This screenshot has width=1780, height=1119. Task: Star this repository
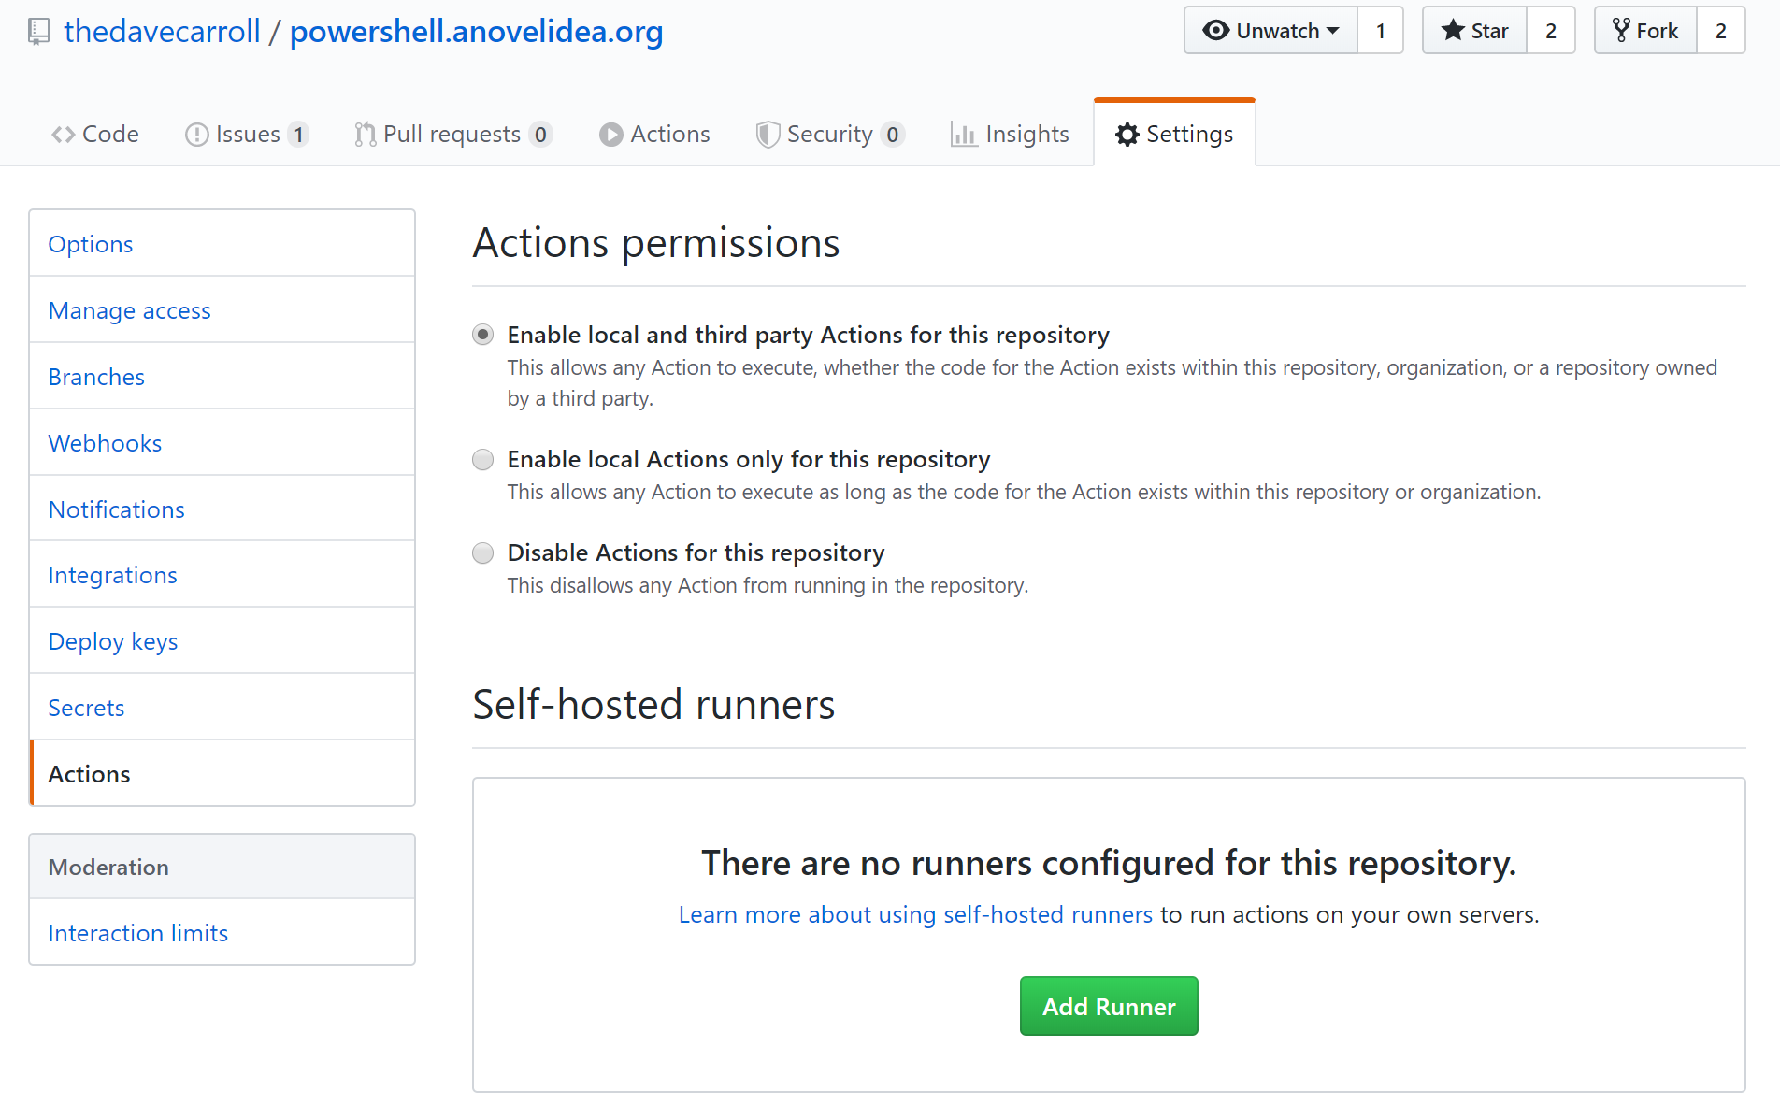1474,31
